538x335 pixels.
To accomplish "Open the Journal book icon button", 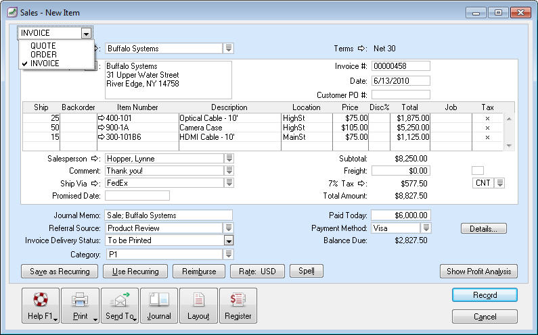I will point(159,305).
